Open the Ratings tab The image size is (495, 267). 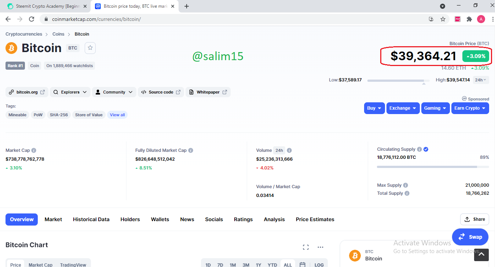[x=243, y=219]
